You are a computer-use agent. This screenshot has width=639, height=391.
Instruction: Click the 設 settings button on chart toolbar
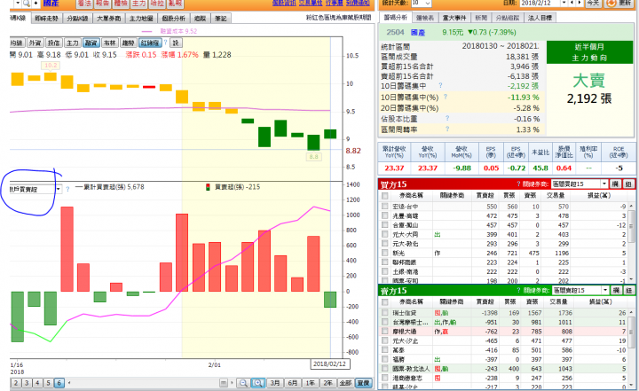(x=176, y=43)
